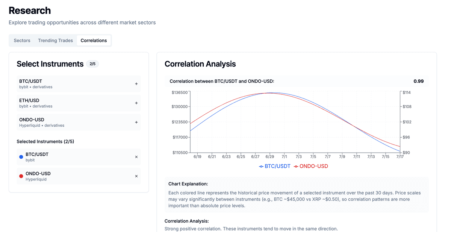Add ETH/USD using its plus icon
451x232 pixels.
136,103
